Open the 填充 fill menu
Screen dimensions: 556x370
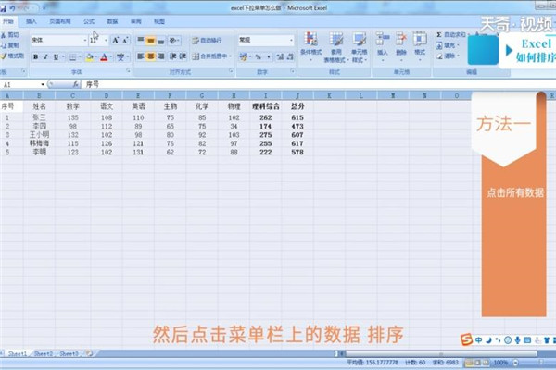point(448,45)
